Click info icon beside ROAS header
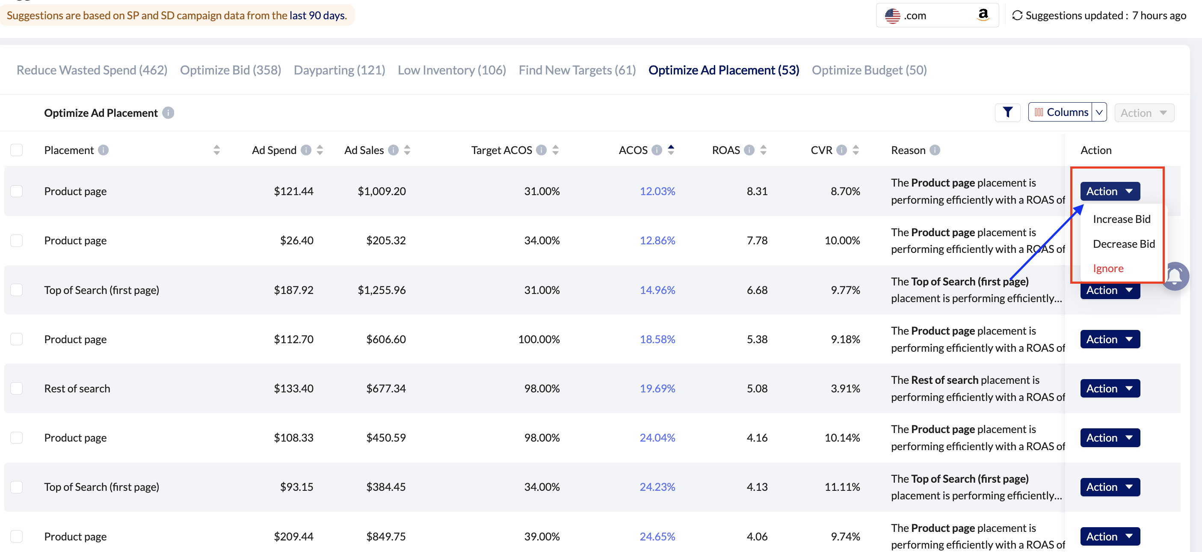The width and height of the screenshot is (1202, 552). pyautogui.click(x=749, y=150)
